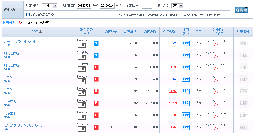Image resolution: width=255 pixels, height=134 pixels.
Task: Click the red 買 icon for ほくほくフィナンシャルグループ
Action: click(96, 127)
